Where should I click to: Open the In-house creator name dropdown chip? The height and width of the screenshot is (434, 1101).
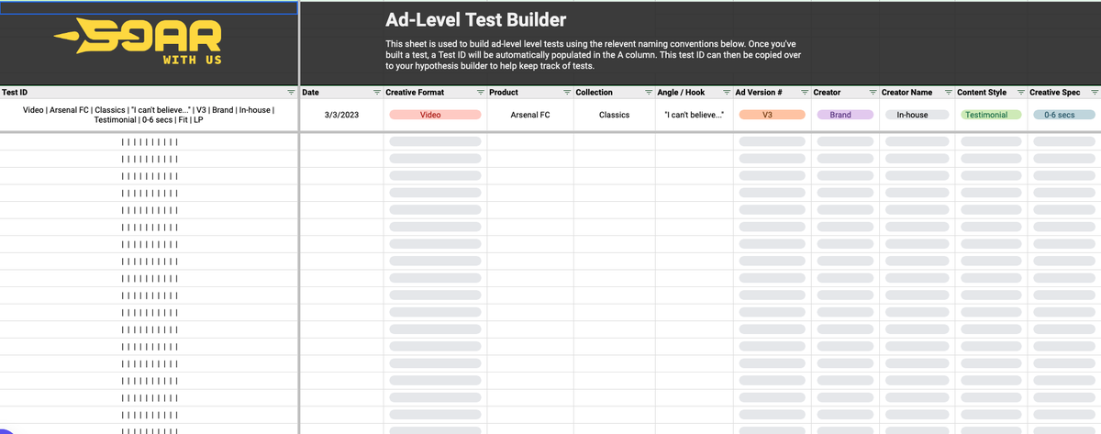point(917,115)
